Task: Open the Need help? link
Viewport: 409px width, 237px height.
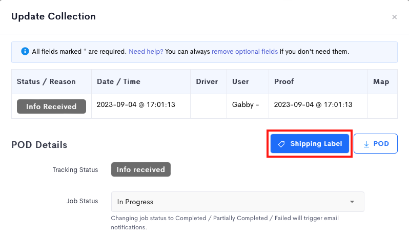Action: tap(146, 52)
